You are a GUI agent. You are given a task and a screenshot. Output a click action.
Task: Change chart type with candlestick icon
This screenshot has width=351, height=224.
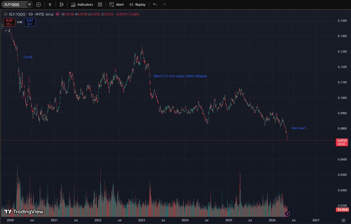[61, 4]
